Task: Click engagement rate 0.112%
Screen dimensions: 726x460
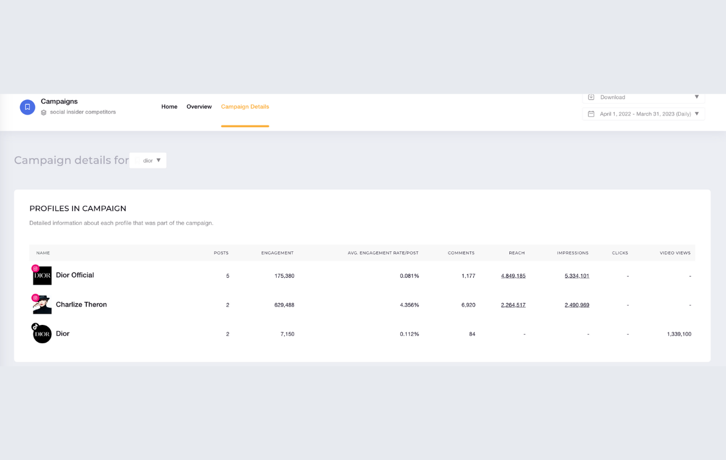Action: pyautogui.click(x=410, y=334)
